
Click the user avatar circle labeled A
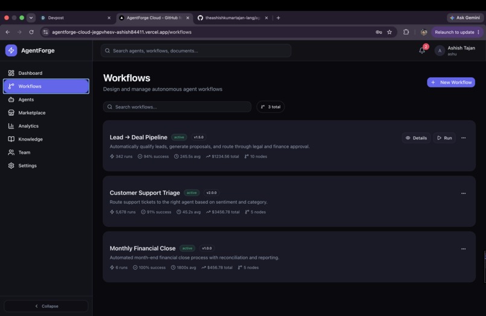(440, 51)
